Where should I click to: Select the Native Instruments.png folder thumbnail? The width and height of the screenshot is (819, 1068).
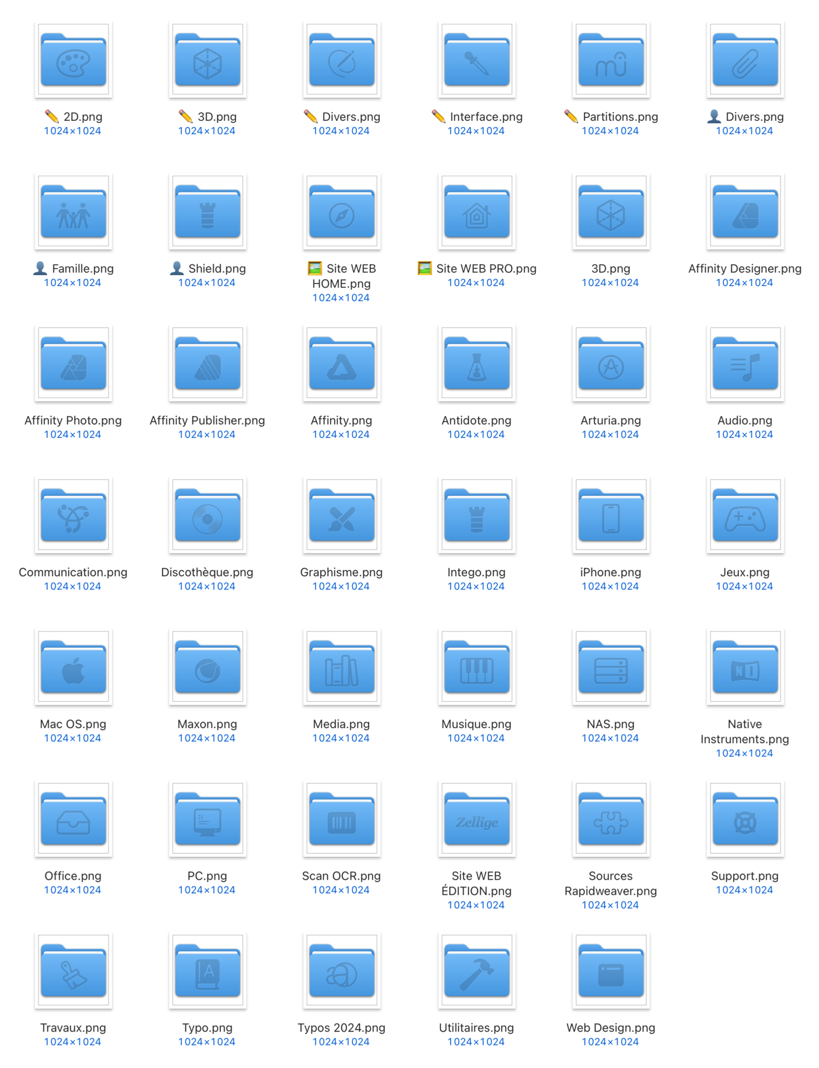(x=745, y=667)
